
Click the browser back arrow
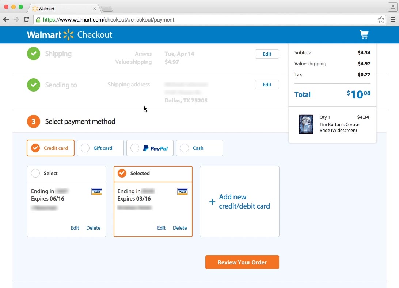[x=6, y=20]
